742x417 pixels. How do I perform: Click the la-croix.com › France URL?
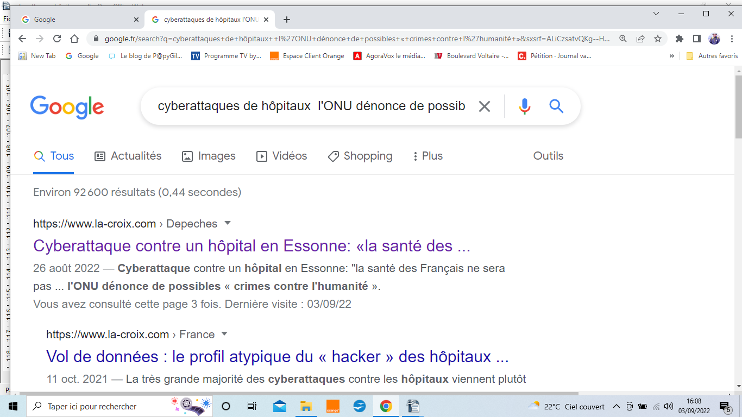click(x=130, y=334)
